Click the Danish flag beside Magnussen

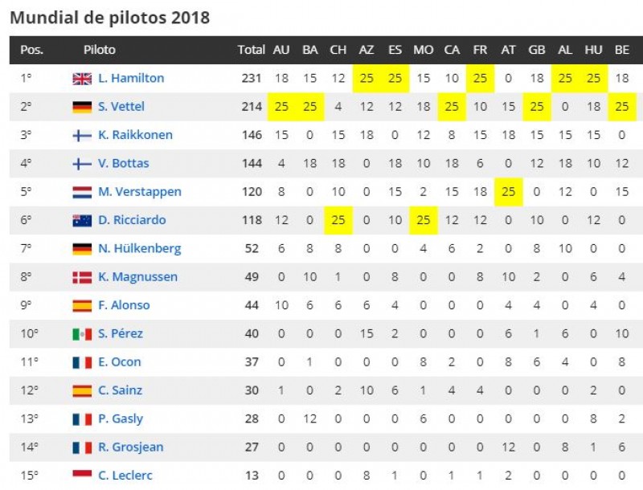[82, 277]
